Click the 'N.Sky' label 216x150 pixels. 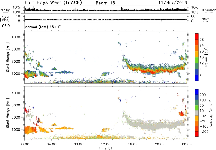(5, 10)
